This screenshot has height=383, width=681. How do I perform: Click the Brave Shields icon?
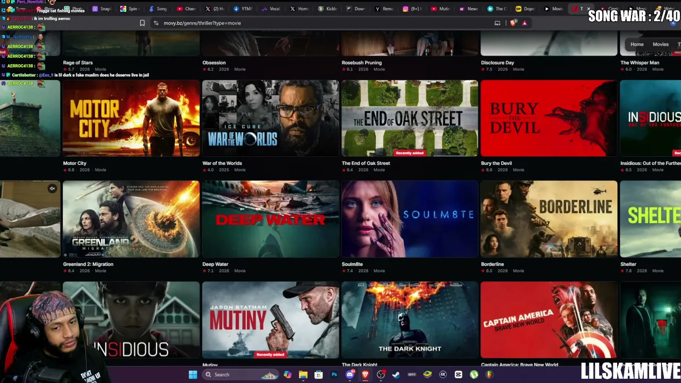pyautogui.click(x=513, y=23)
